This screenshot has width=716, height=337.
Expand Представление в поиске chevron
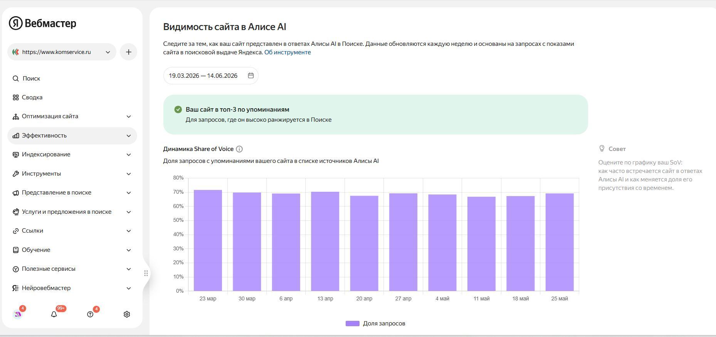[129, 193]
